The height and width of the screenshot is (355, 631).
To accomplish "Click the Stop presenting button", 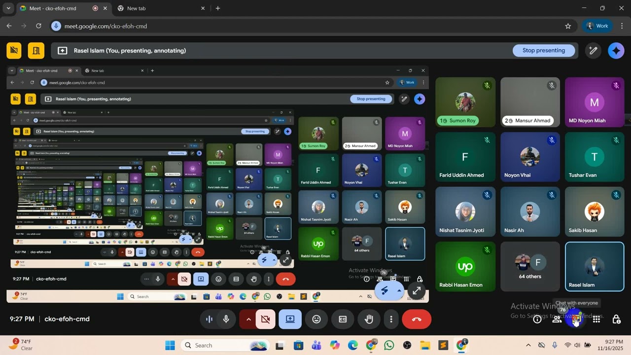I will pyautogui.click(x=544, y=50).
